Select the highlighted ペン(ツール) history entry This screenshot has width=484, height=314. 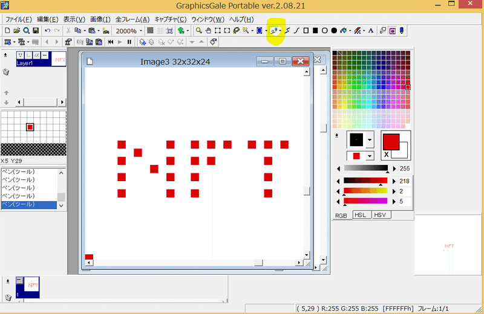point(29,204)
